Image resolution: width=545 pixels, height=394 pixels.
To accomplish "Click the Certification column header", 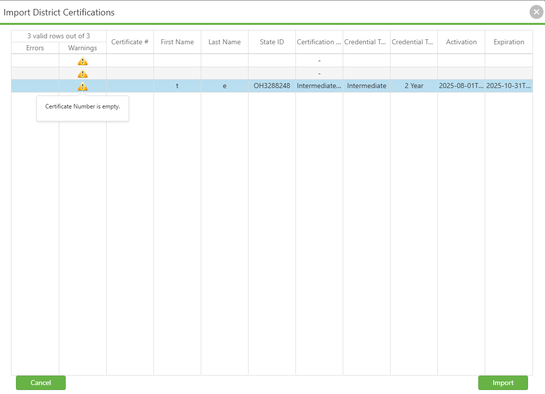I will pos(319,42).
